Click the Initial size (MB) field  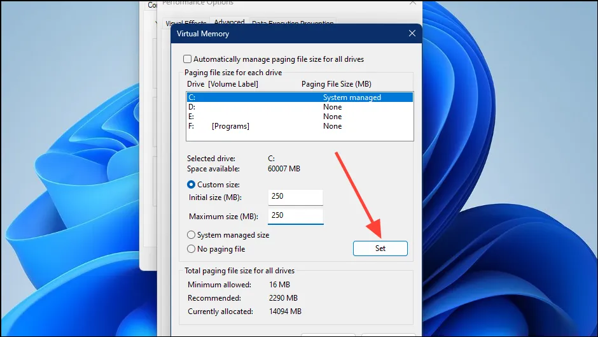295,197
